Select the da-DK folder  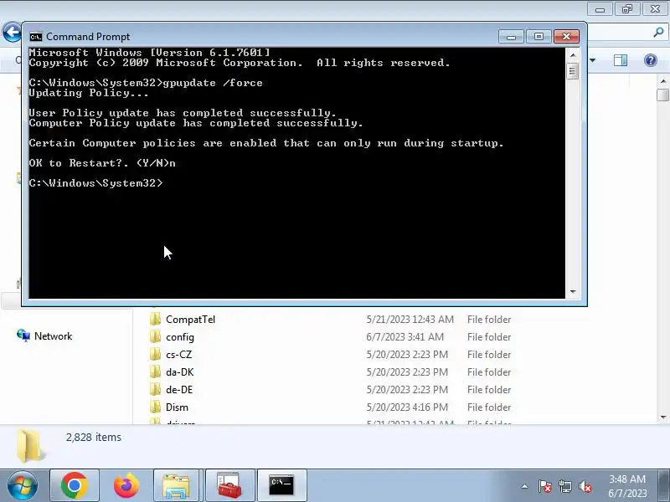click(179, 371)
